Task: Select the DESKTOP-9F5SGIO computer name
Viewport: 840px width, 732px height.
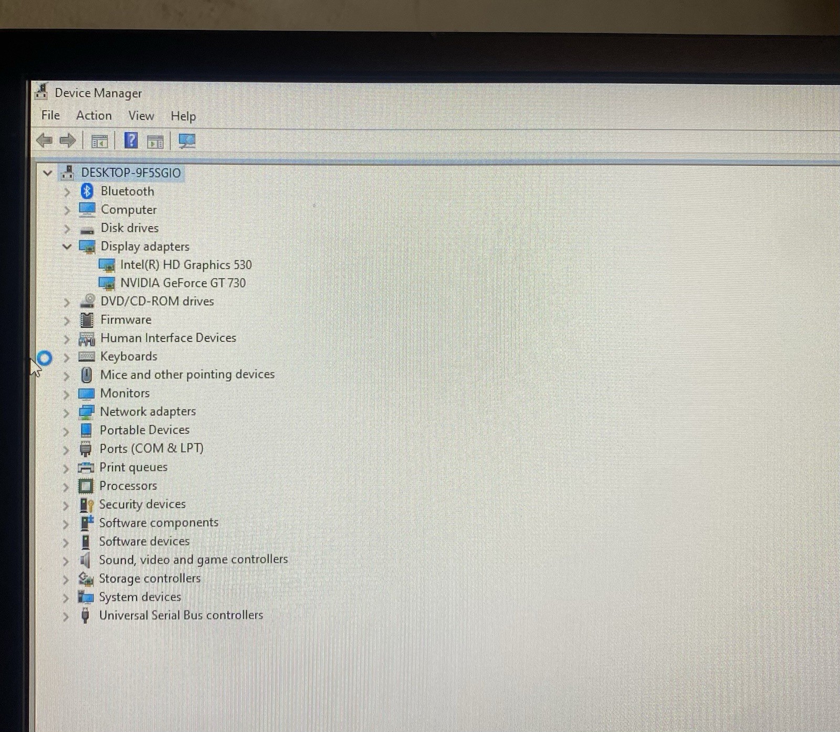Action: click(131, 173)
